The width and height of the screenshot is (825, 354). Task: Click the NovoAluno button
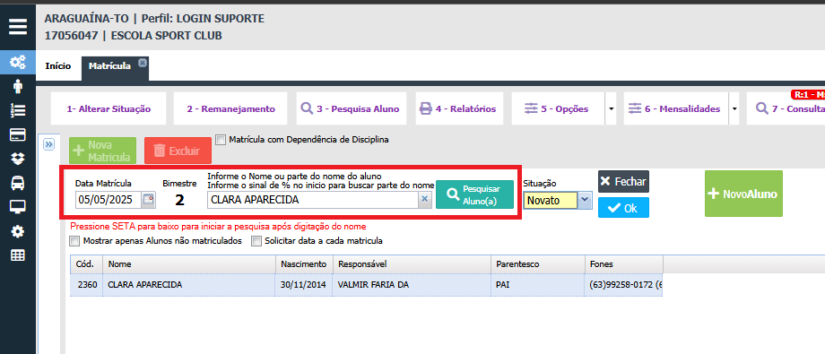coord(743,193)
